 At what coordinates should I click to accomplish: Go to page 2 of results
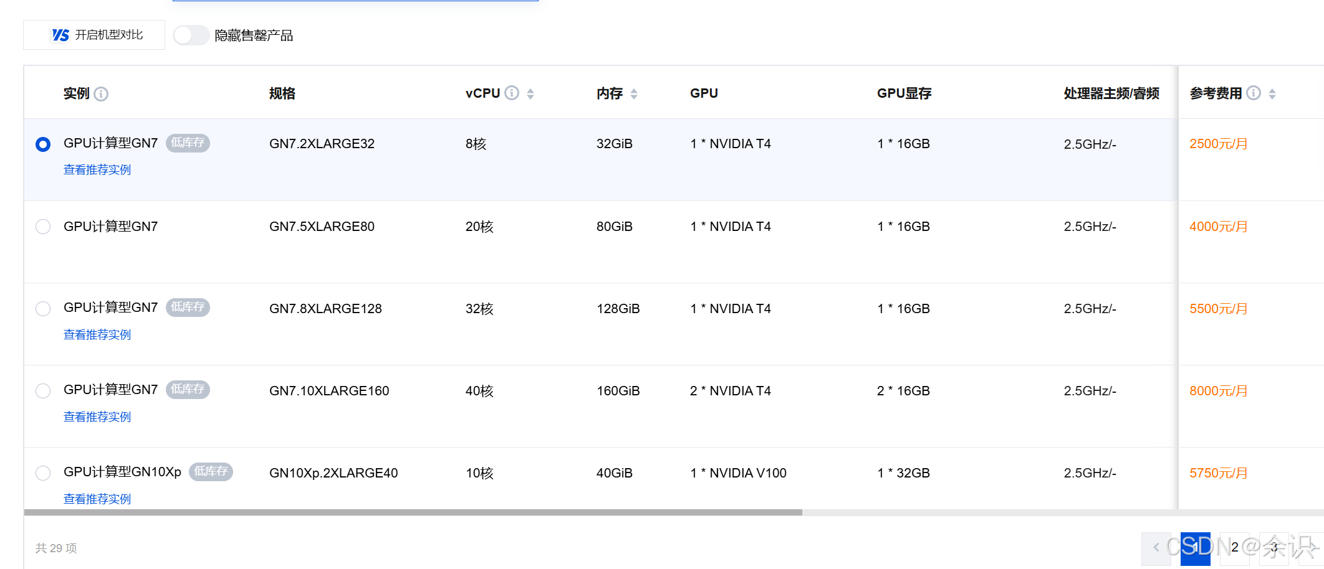(1235, 548)
